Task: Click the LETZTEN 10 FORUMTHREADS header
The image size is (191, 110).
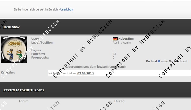Action: tap(23, 90)
